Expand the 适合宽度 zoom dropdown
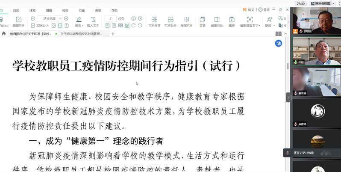The width and height of the screenshot is (341, 172). (59, 18)
